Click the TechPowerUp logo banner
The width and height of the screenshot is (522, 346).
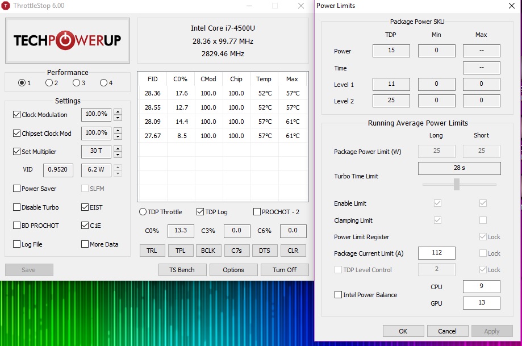pos(68,41)
